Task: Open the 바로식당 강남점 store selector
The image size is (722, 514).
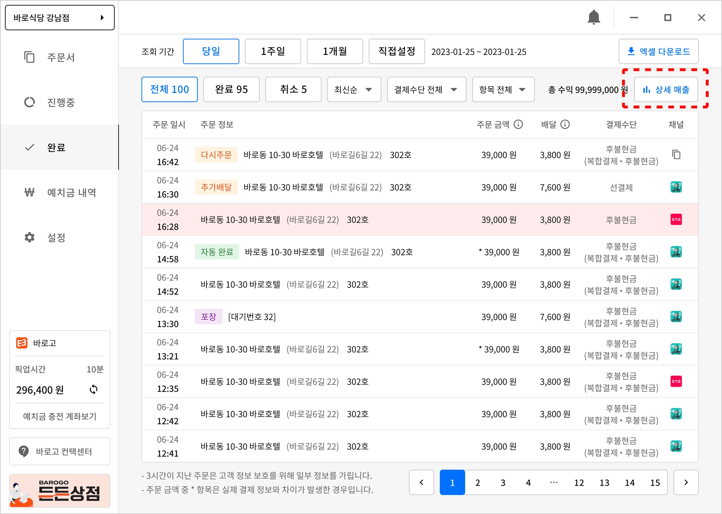Action: [x=60, y=18]
